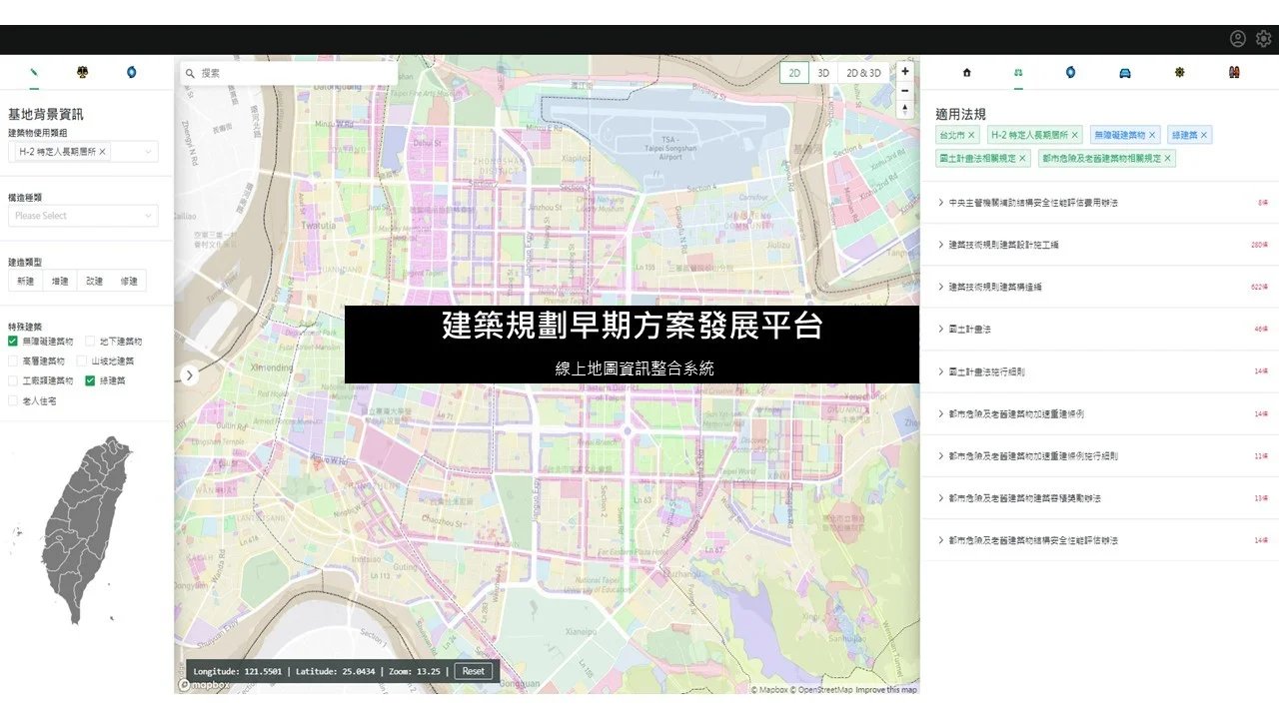Viewport: 1279px width, 719px height.
Task: Click the typhoon icon in the right toolbar
Action: [1070, 72]
